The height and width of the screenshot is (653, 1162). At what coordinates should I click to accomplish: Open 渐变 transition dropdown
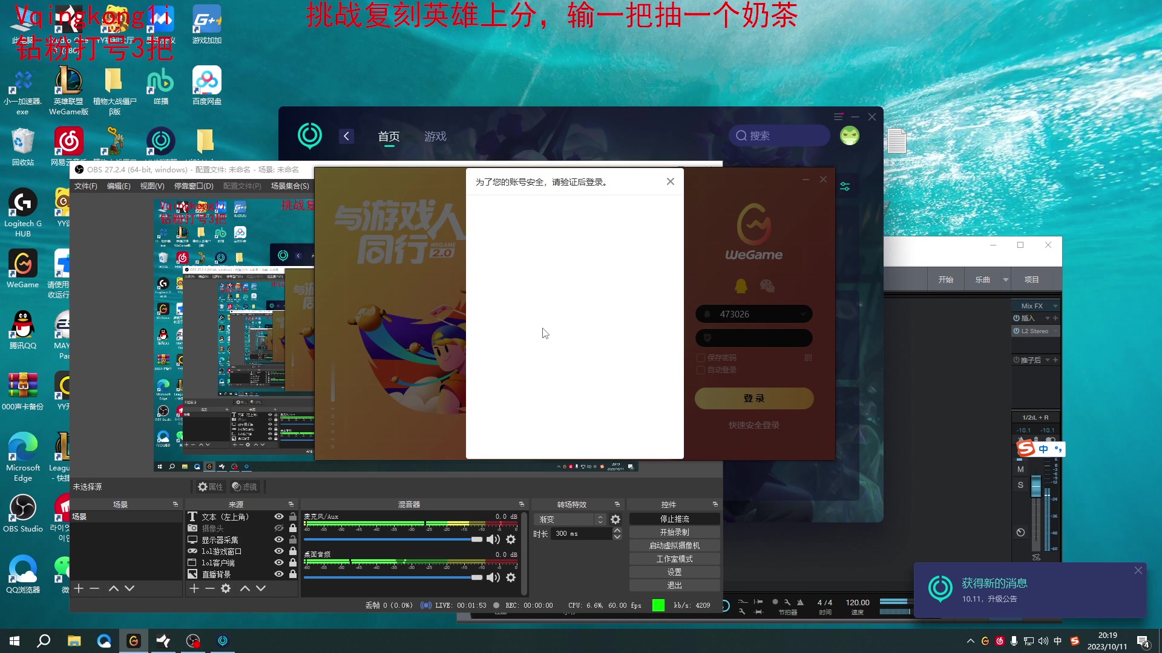tap(571, 519)
